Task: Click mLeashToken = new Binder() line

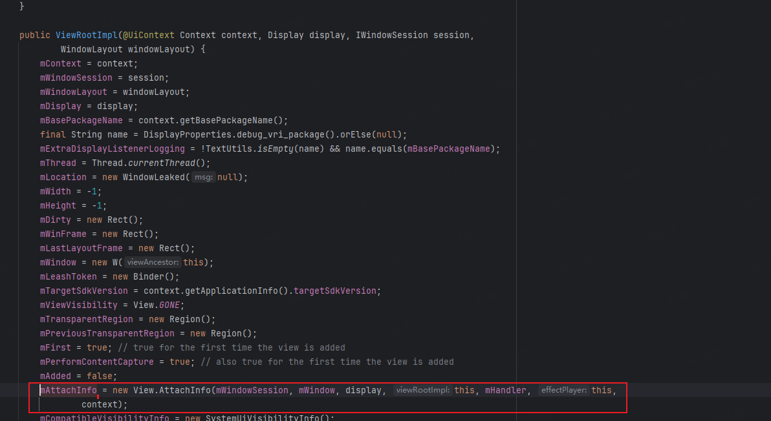Action: click(x=110, y=277)
